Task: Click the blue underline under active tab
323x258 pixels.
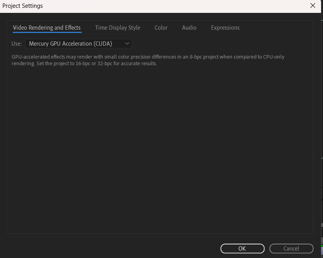Action: coord(47,33)
